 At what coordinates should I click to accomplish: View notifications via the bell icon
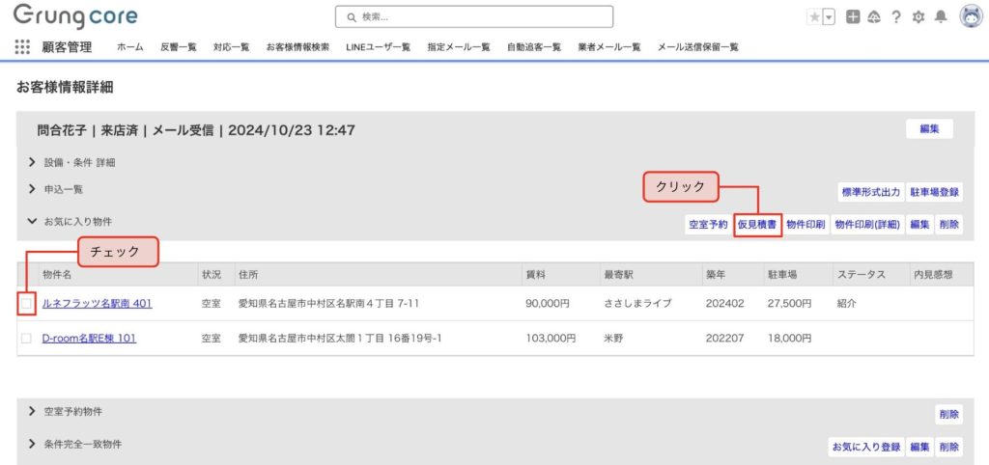click(941, 17)
